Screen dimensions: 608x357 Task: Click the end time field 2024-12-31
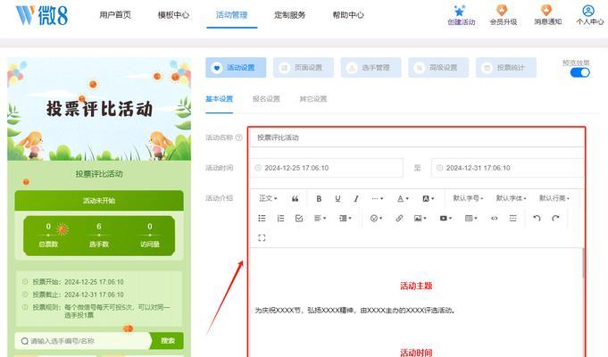(508, 168)
